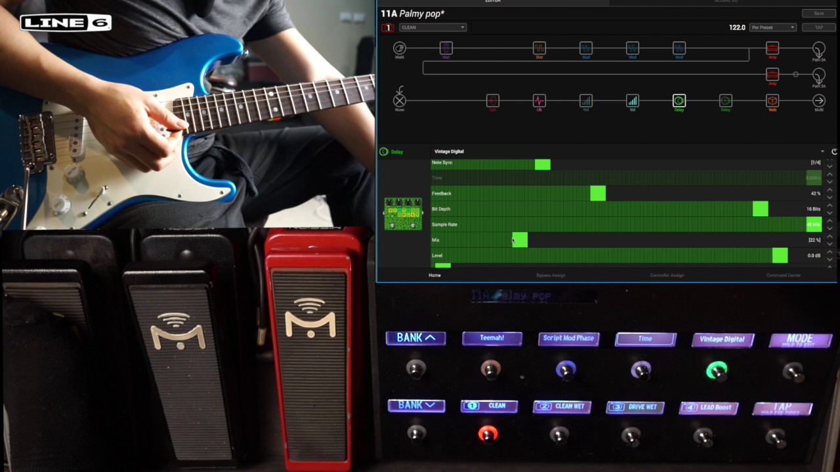Open the CLEAN snapshot dropdown
This screenshot has height=472, width=840.
click(x=432, y=28)
